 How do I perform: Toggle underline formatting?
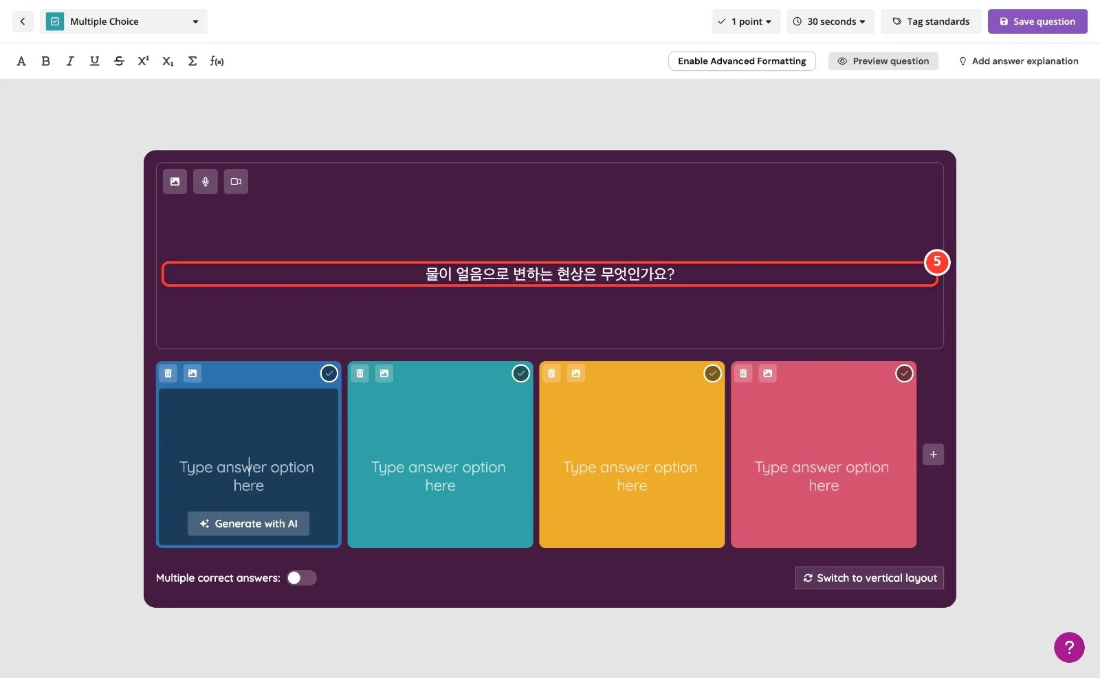pyautogui.click(x=94, y=61)
